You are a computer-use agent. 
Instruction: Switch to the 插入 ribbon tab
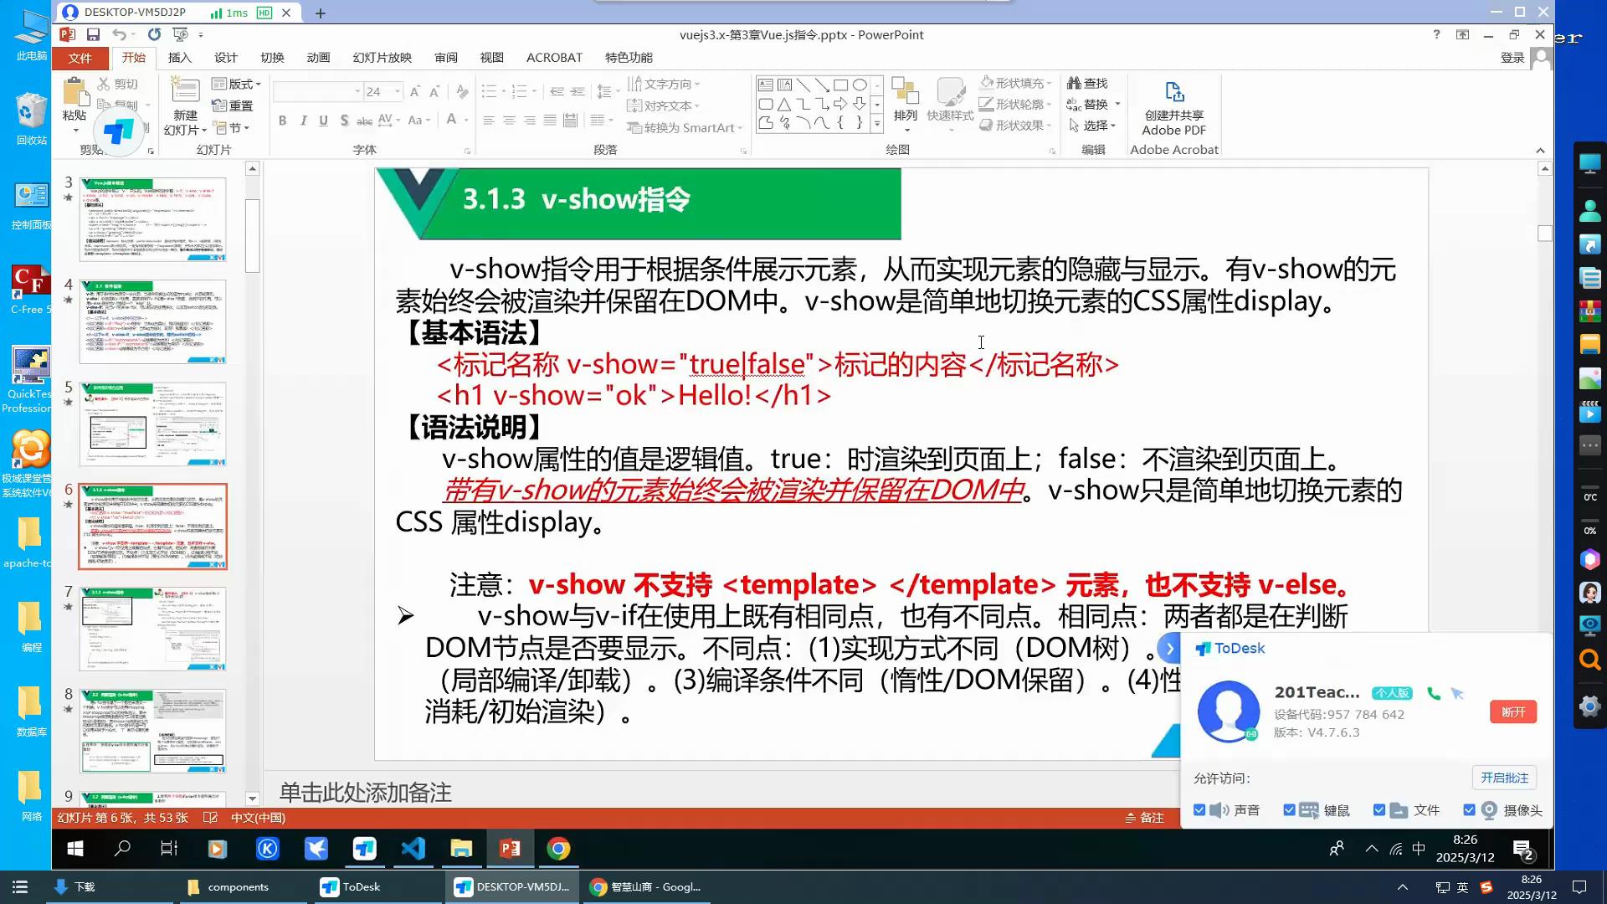[x=179, y=58]
